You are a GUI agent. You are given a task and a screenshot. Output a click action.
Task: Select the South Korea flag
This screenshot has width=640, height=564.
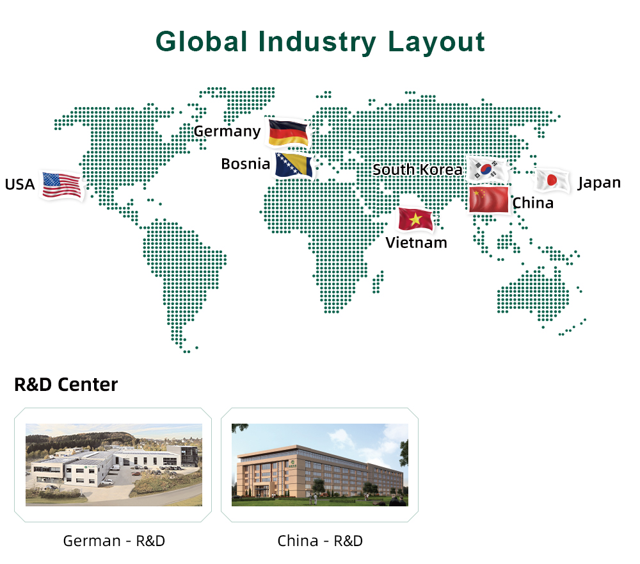(x=487, y=169)
